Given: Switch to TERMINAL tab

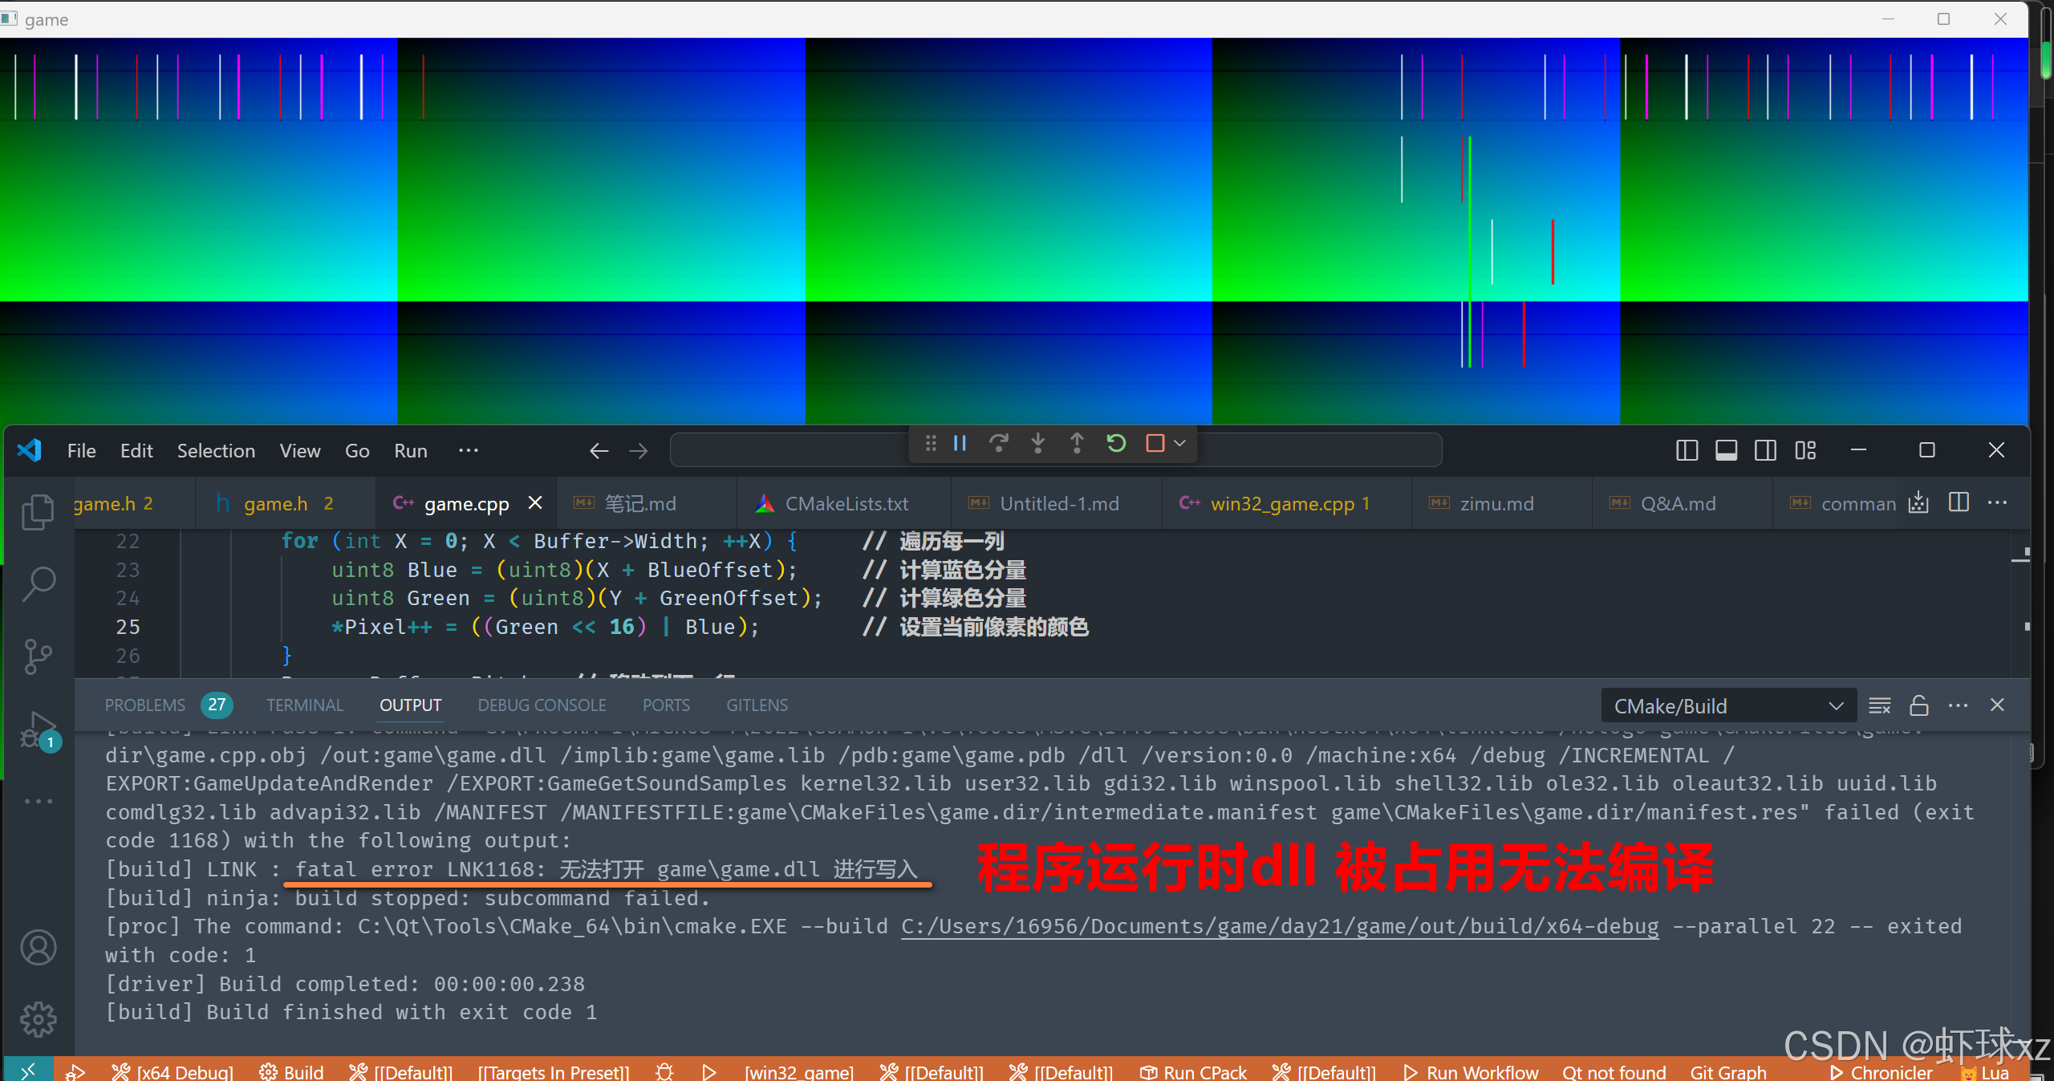Looking at the screenshot, I should click(302, 705).
